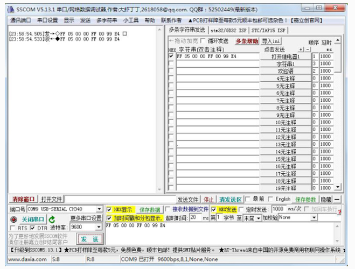The width and height of the screenshot is (355, 269).
Task: Click the 隐藏 hide button
Action: 326,200
